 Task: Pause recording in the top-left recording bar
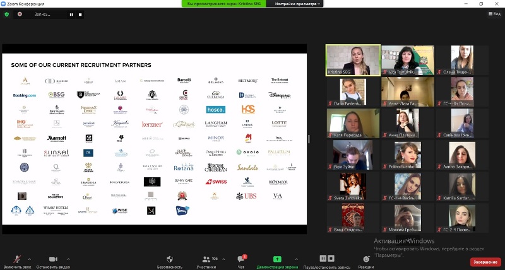tap(71, 15)
